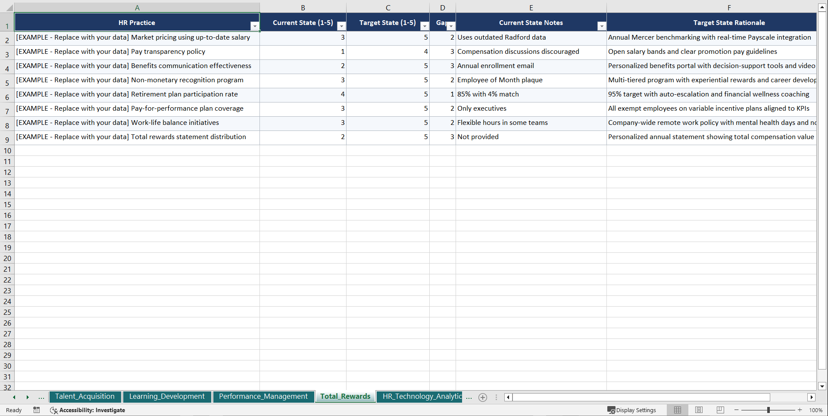This screenshot has width=828, height=416.
Task: Click the previous sheet navigation arrow
Action: 14,397
